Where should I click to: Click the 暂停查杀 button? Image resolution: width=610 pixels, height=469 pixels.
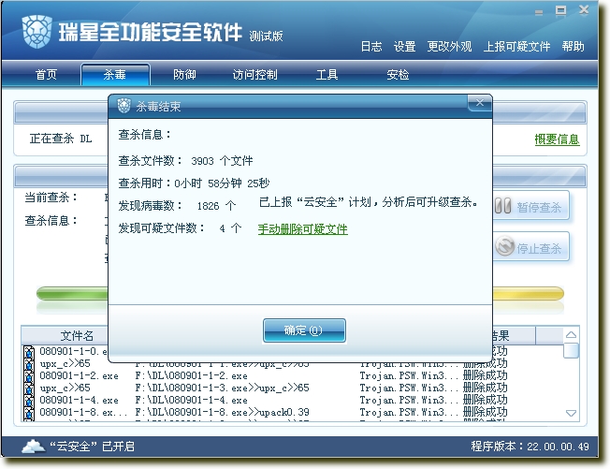(531, 206)
